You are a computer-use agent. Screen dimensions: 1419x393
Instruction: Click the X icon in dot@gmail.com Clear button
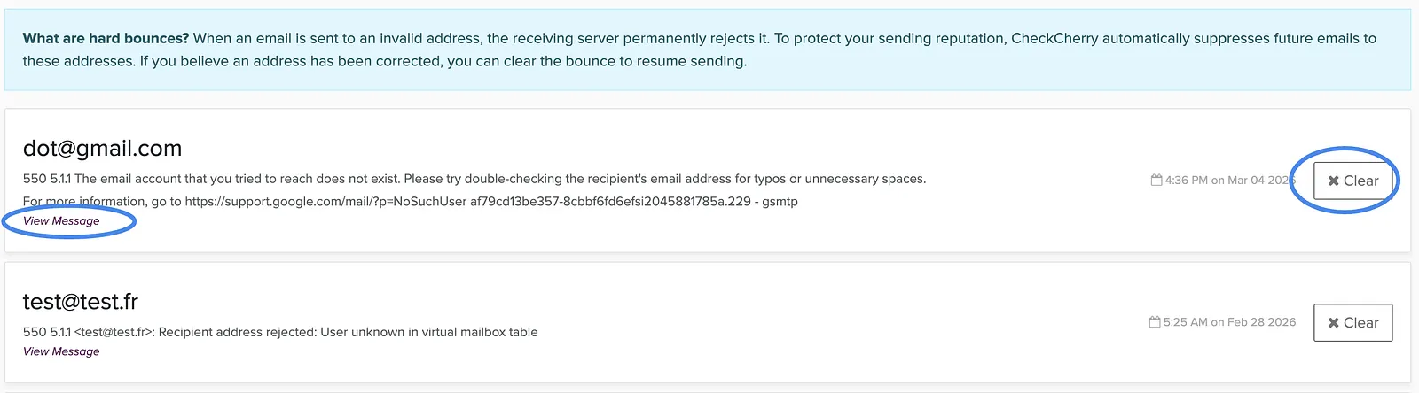pyautogui.click(x=1333, y=181)
